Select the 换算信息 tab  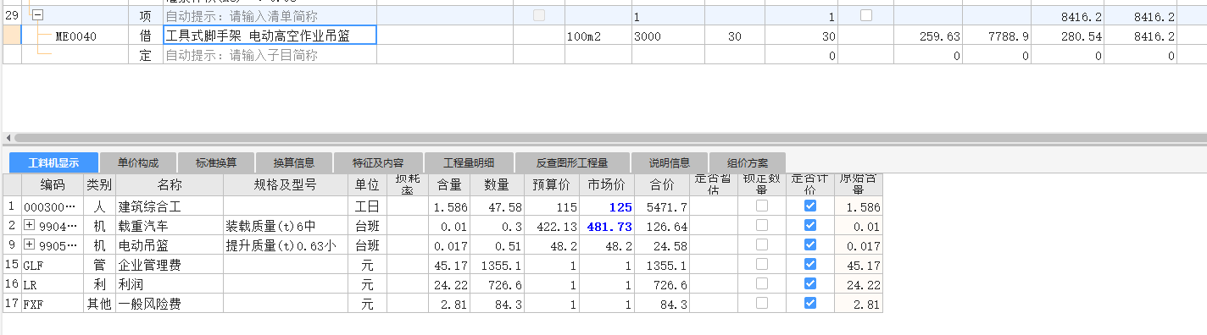click(294, 163)
